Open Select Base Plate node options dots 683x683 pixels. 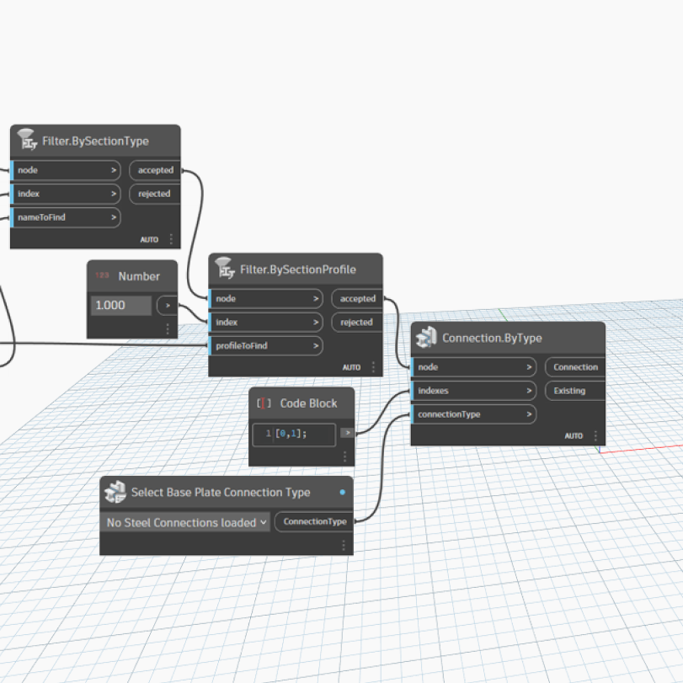pyautogui.click(x=344, y=546)
